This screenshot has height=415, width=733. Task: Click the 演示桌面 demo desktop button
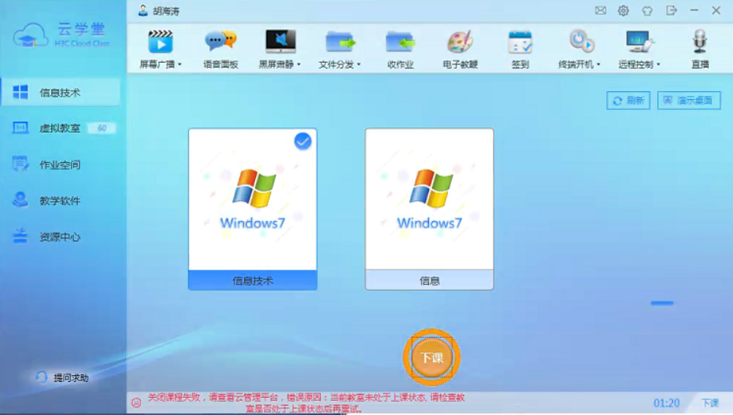click(x=689, y=101)
